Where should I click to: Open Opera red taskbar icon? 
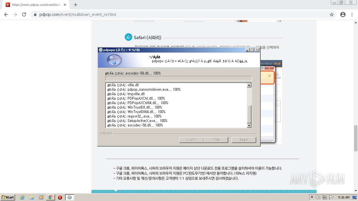pyautogui.click(x=60, y=197)
